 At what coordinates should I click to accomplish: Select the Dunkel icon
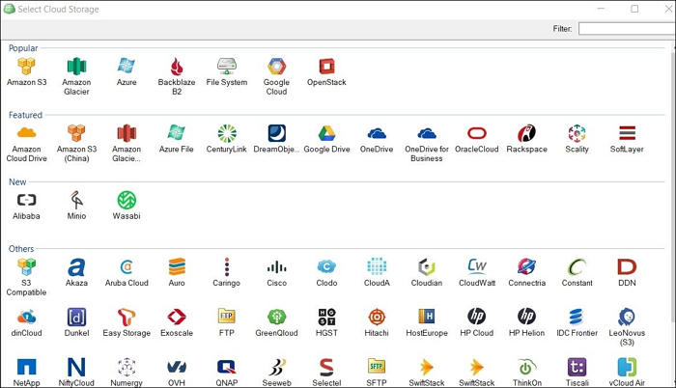click(76, 322)
